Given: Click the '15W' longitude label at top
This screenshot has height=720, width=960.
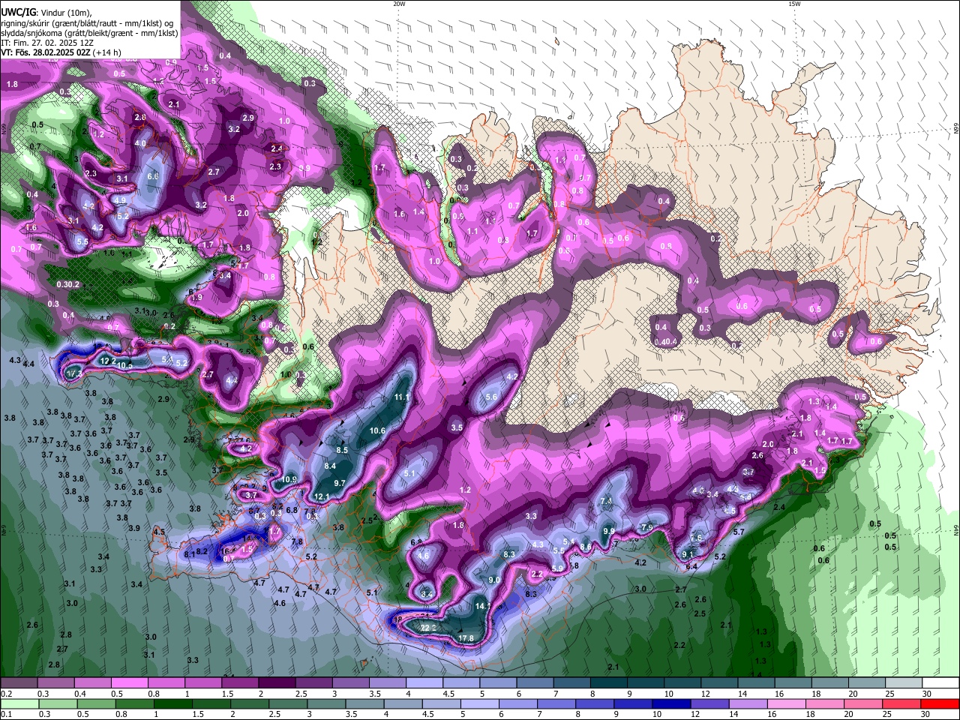Looking at the screenshot, I should pos(794,4).
